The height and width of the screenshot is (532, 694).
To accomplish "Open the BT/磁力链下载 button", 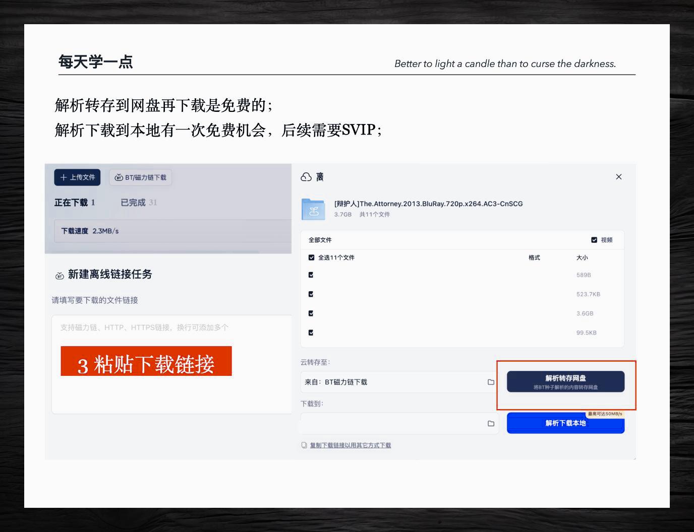I will tap(141, 177).
